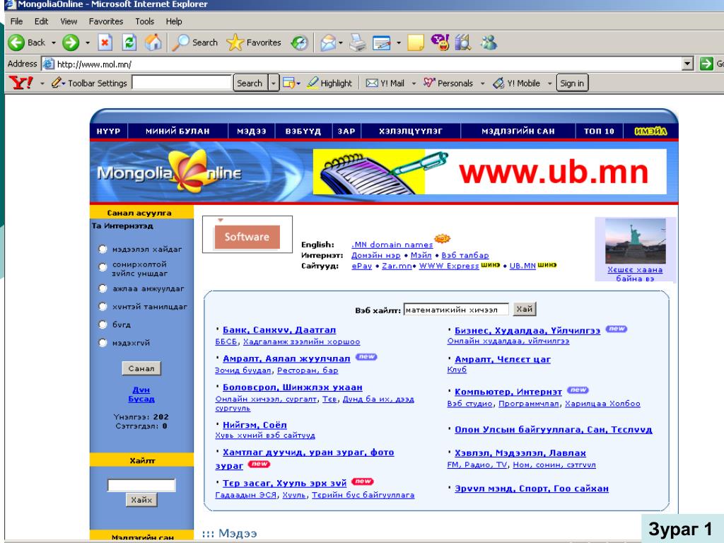Click the Yahoo toolbar search input field

click(182, 83)
